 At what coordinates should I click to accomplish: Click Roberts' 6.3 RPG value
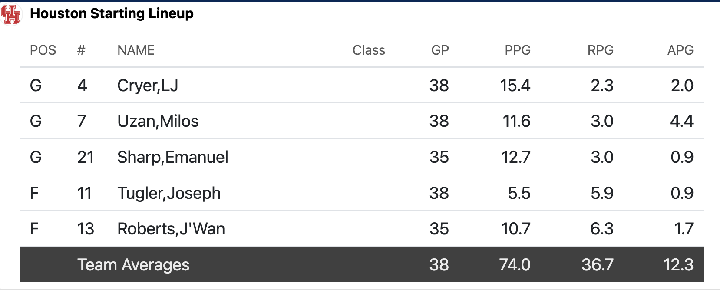point(602,229)
